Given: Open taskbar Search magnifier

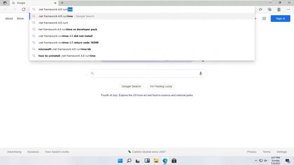Looking at the screenshot, I should tap(129, 161).
